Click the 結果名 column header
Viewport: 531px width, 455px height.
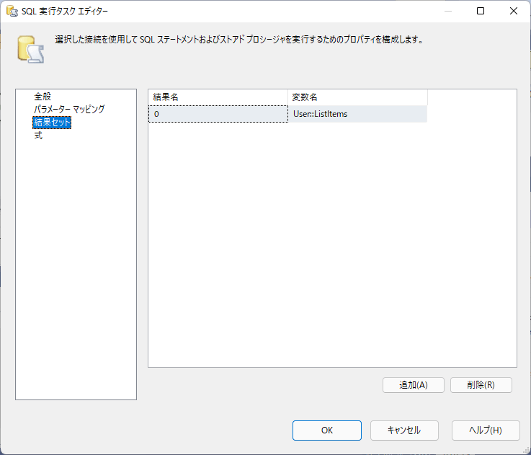point(218,97)
